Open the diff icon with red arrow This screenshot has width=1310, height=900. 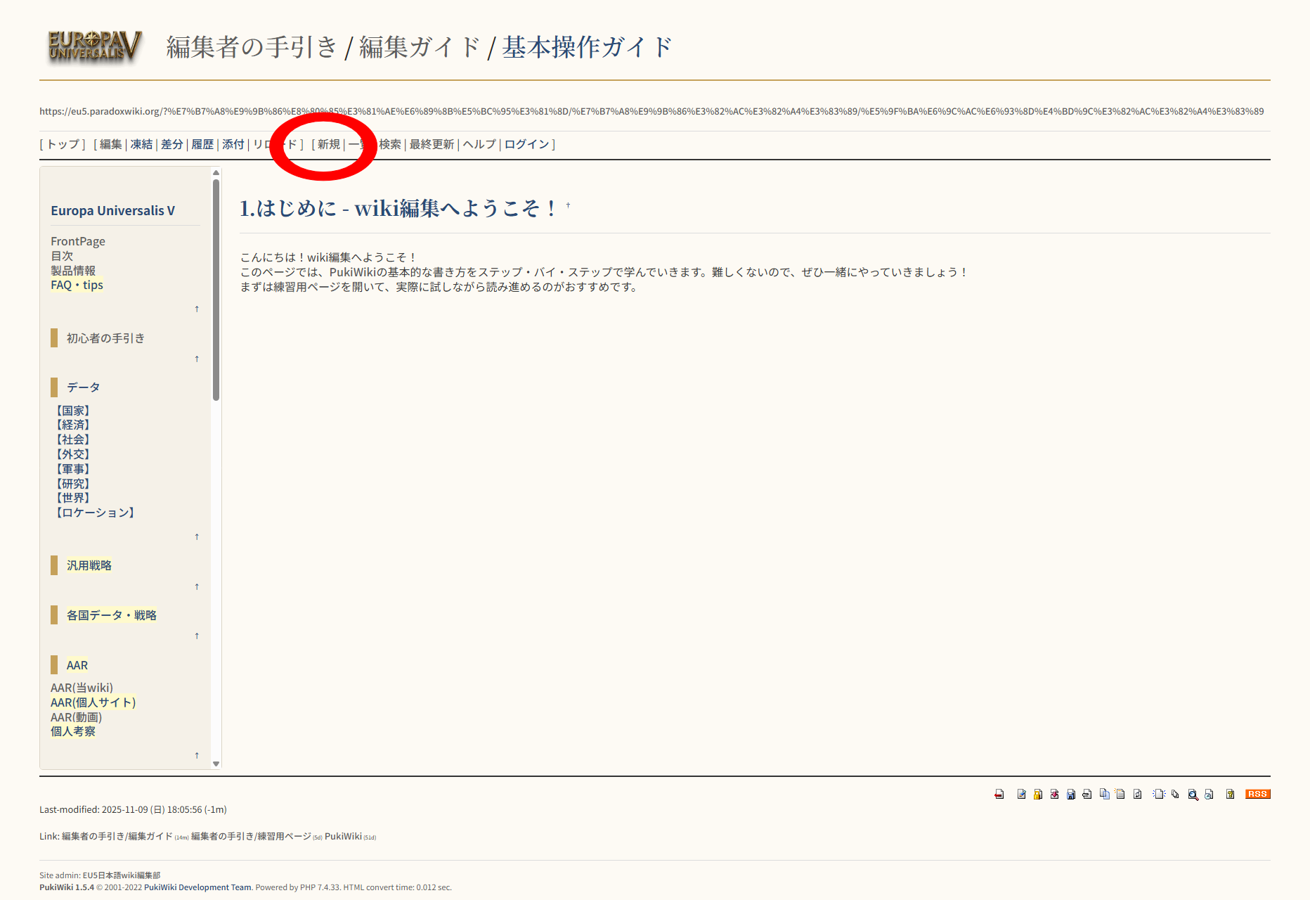[x=1054, y=795]
